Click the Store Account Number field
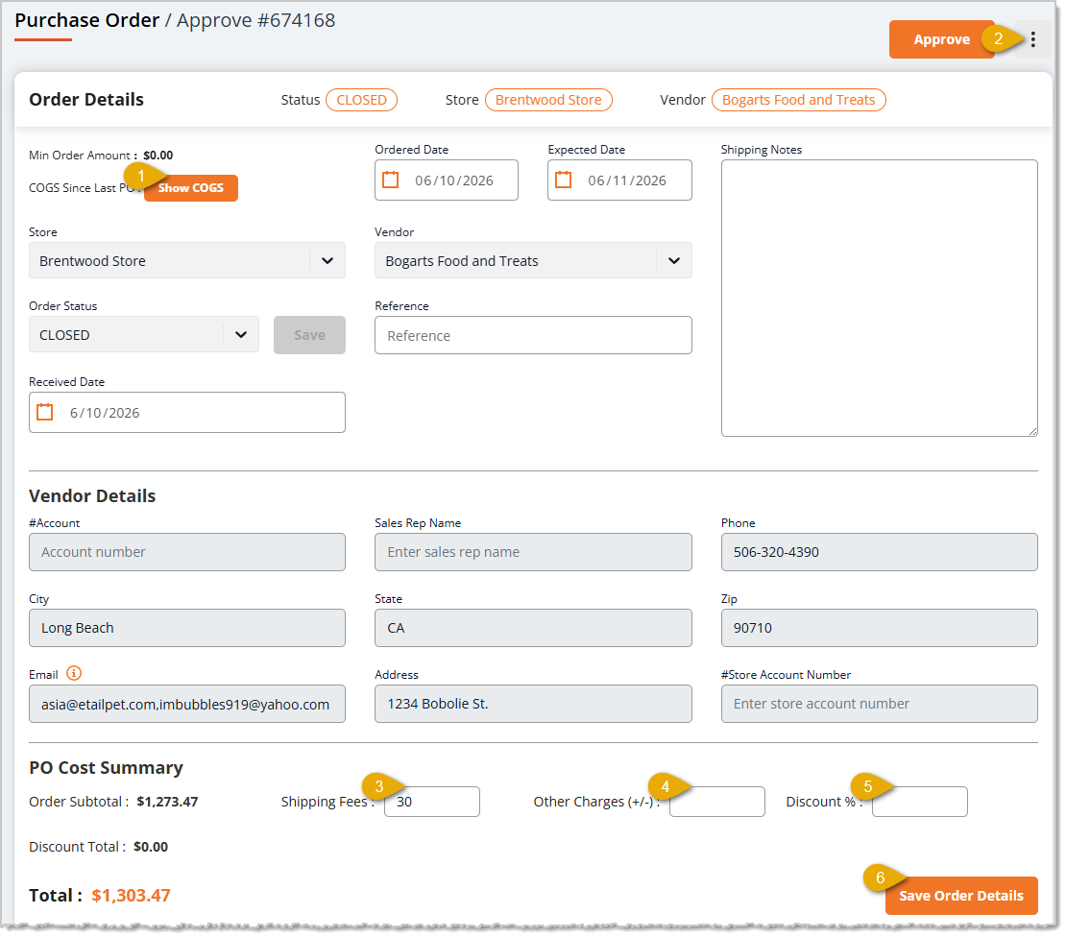 879,704
